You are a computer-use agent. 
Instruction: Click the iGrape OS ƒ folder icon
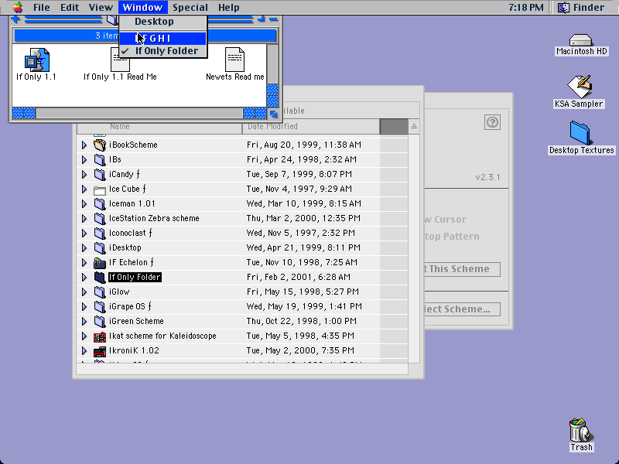click(100, 306)
